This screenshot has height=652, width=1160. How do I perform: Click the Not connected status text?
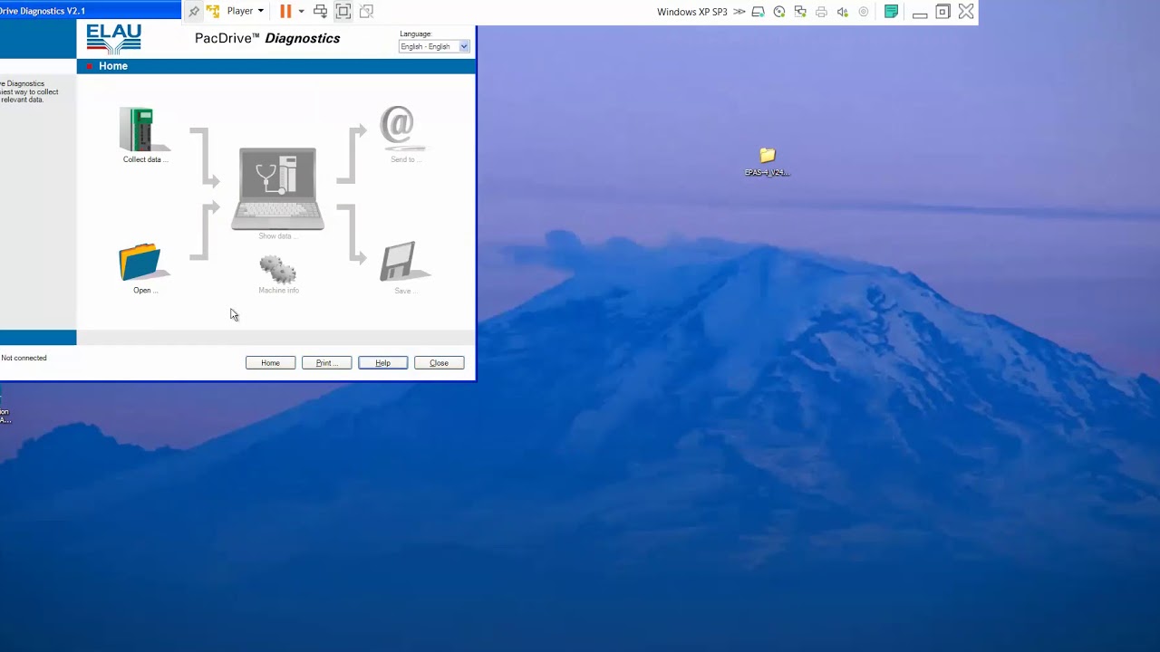click(24, 358)
